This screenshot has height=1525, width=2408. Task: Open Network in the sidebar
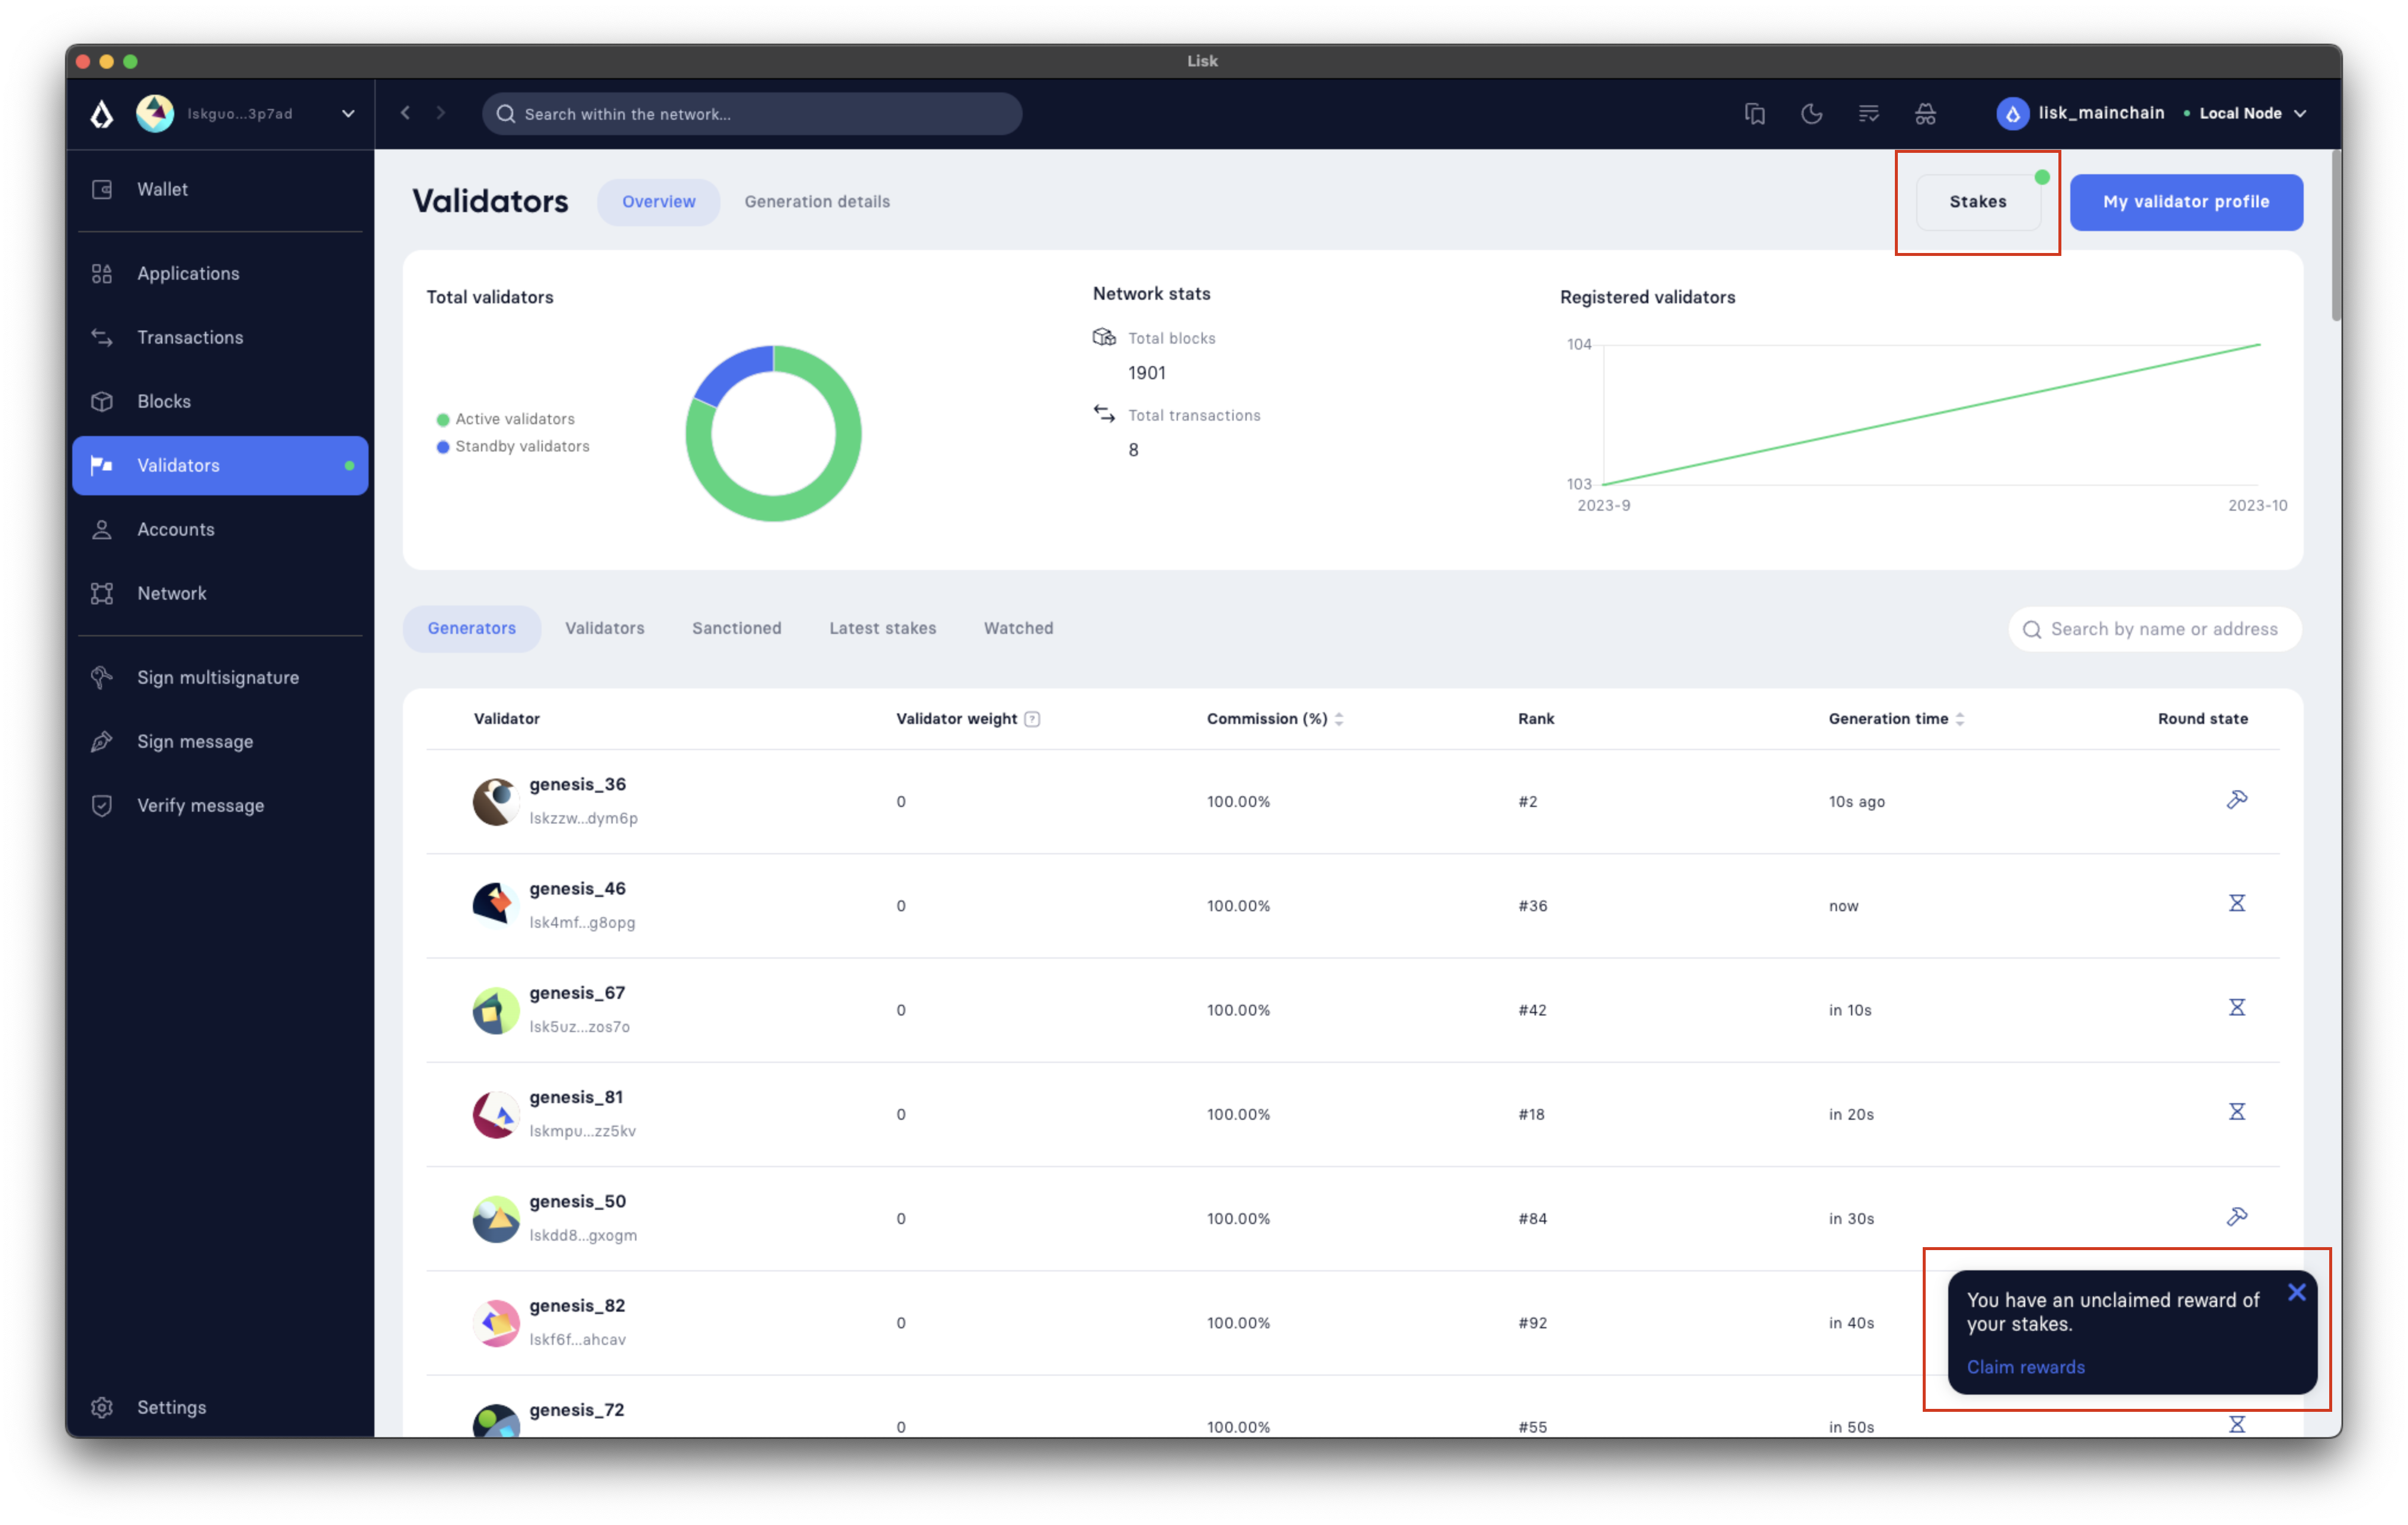pyautogui.click(x=220, y=593)
